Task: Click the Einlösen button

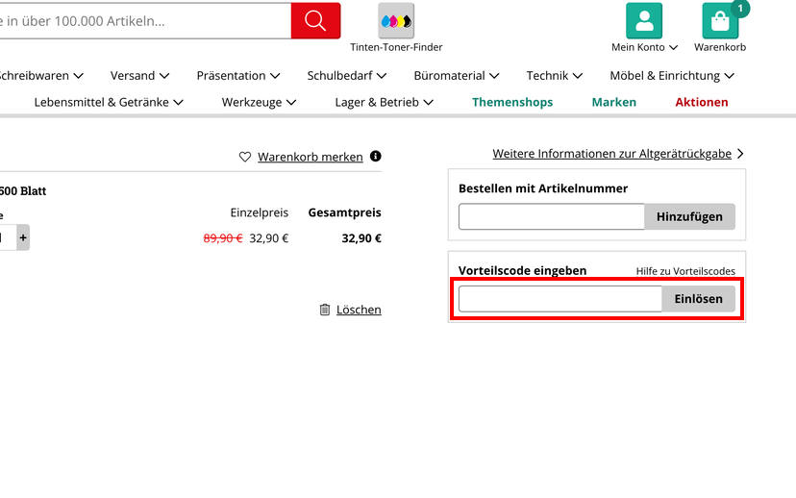Action: point(698,299)
